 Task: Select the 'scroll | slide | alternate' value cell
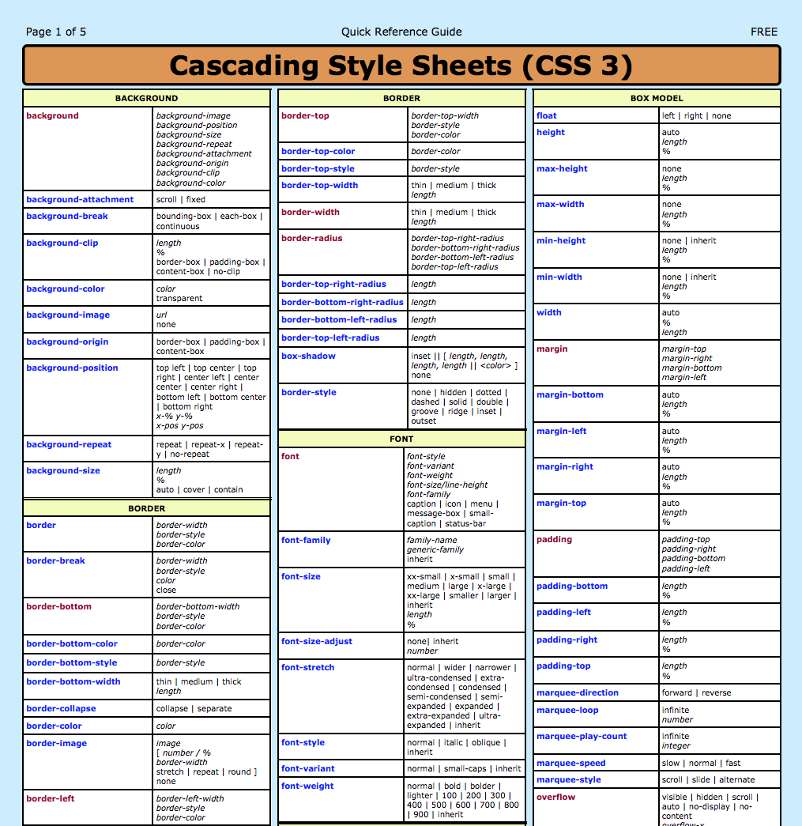pyautogui.click(x=719, y=779)
